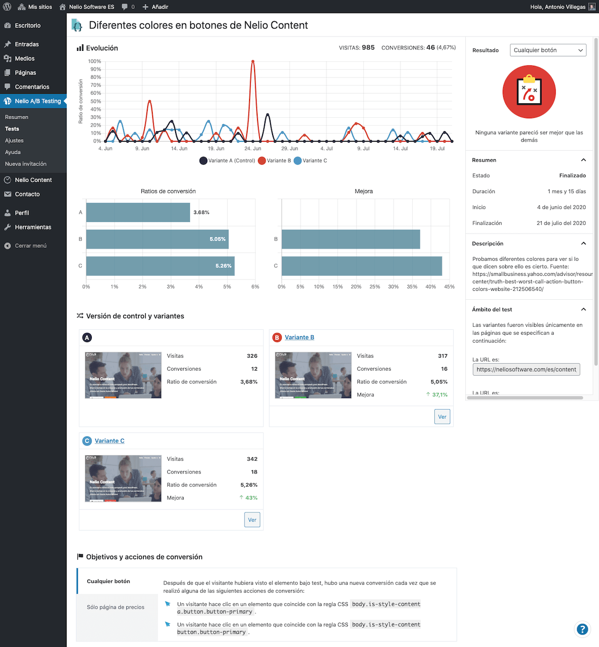
Task: Select the Sólo página de precios tab
Action: [117, 607]
